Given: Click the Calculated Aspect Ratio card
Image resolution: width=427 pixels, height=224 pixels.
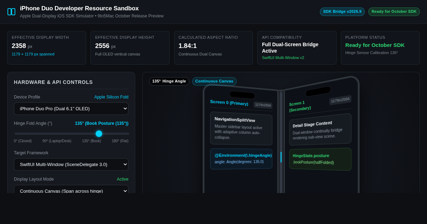Looking at the screenshot, I should [213, 48].
